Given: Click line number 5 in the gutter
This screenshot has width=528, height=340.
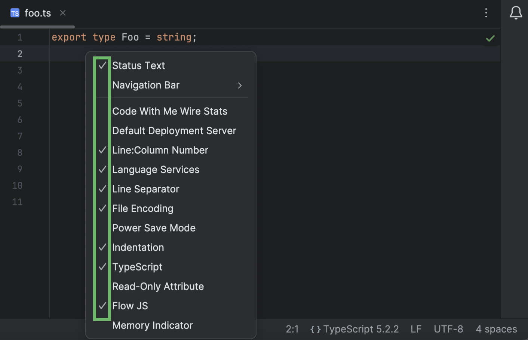Looking at the screenshot, I should (x=19, y=103).
